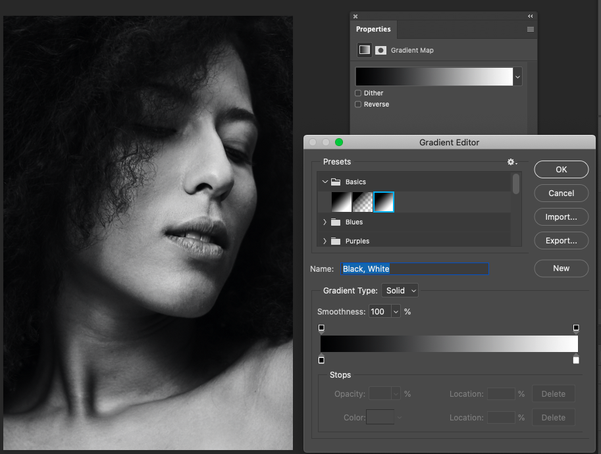Screen dimensions: 601x454
Task: Collapse the Basics preset group
Action: coord(325,182)
